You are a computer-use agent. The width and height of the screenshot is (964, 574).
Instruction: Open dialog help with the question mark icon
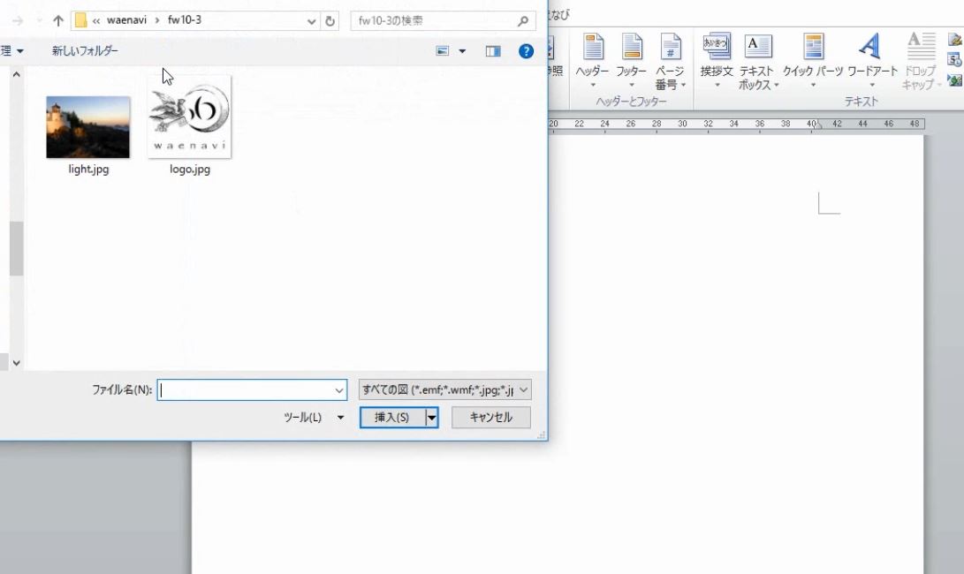coord(527,51)
